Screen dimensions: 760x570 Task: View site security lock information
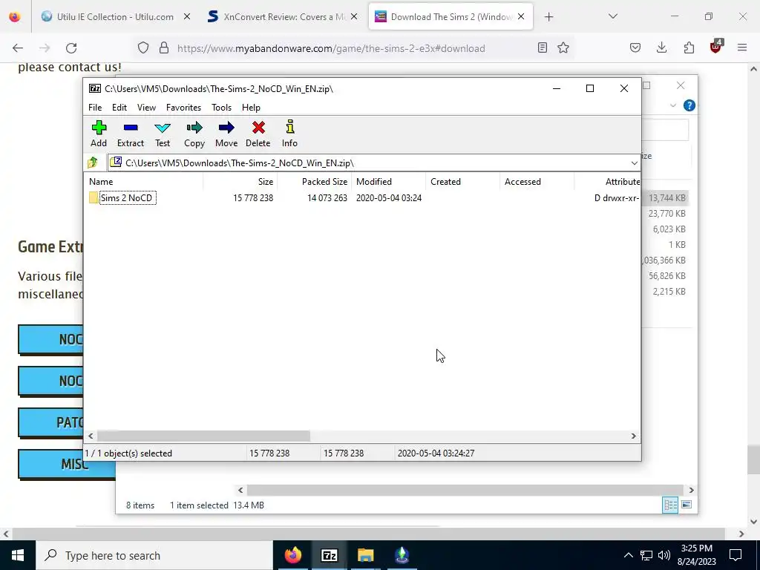pos(164,48)
